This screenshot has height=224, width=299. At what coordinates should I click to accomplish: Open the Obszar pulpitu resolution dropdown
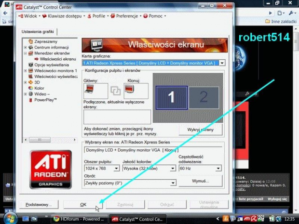tap(116, 169)
